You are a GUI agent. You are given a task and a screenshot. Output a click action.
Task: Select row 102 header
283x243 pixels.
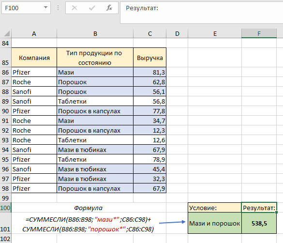tap(5, 239)
